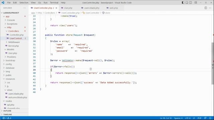
Task: Open the File menu
Action: (9, 3)
